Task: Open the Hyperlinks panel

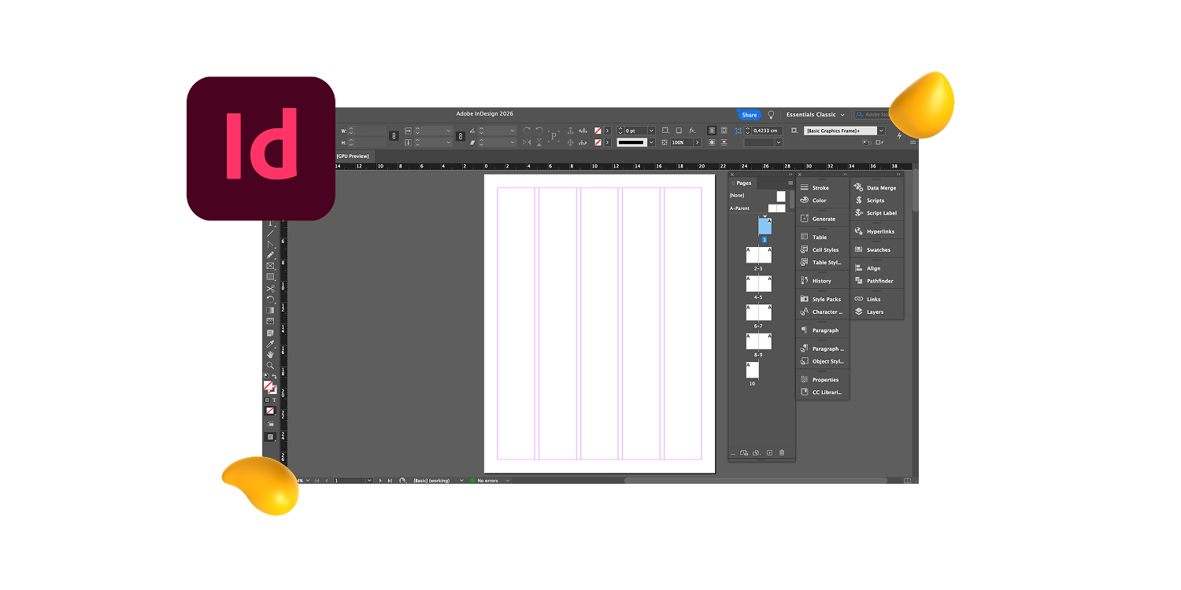Action: coord(875,231)
